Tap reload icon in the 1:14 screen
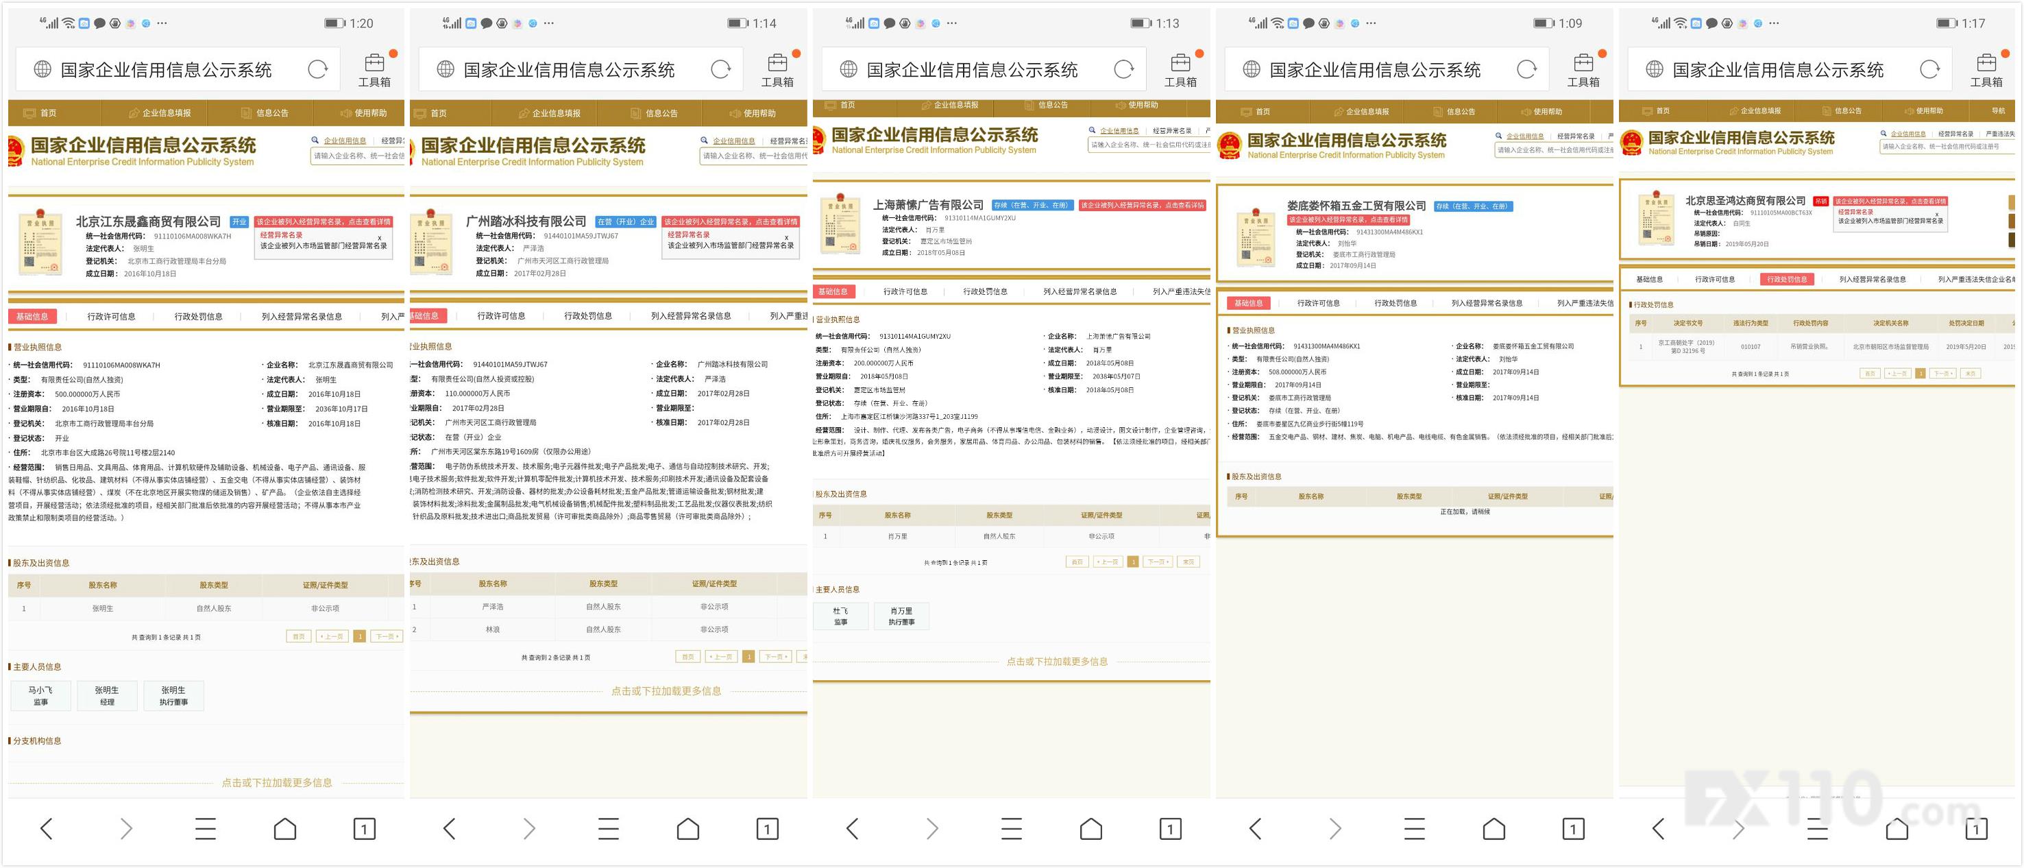The width and height of the screenshot is (2024, 868). [720, 69]
